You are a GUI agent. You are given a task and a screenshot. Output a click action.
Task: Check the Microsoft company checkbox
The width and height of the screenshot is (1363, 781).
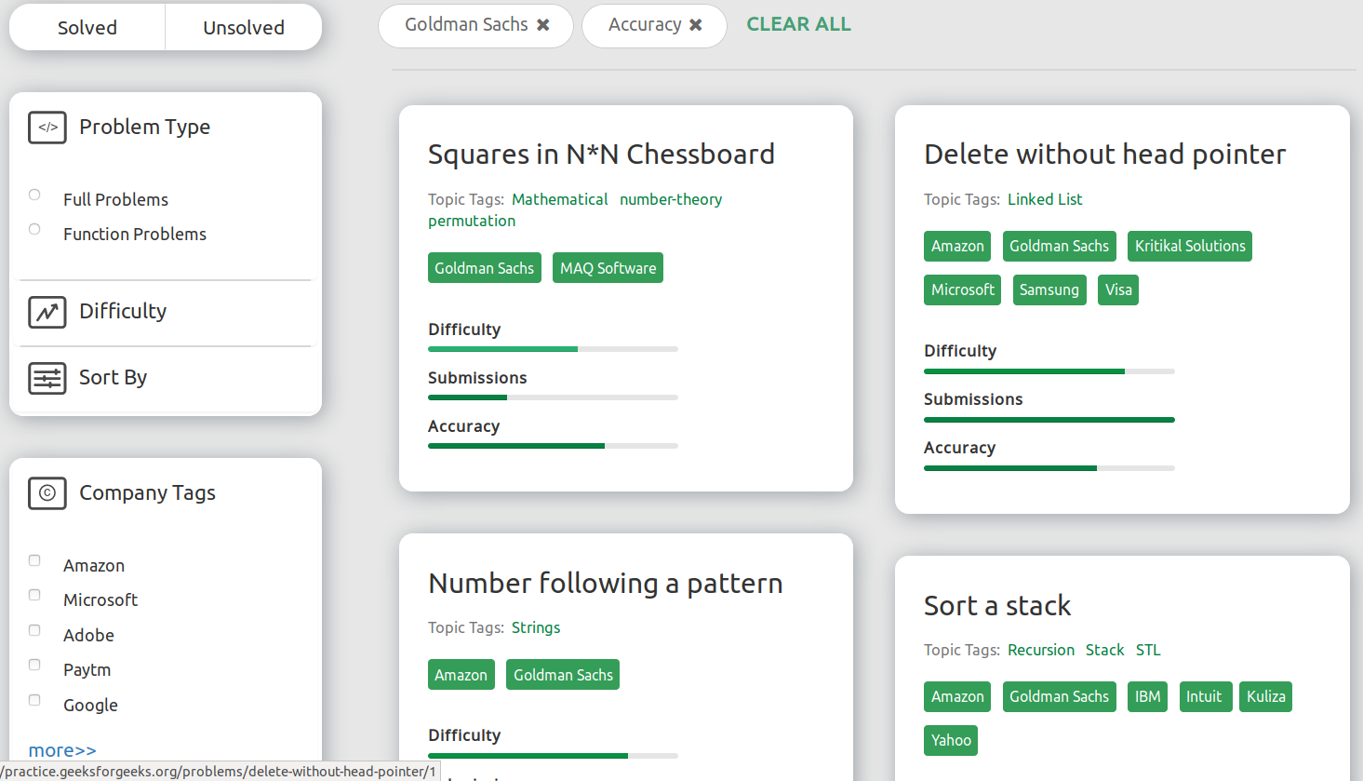click(x=34, y=595)
